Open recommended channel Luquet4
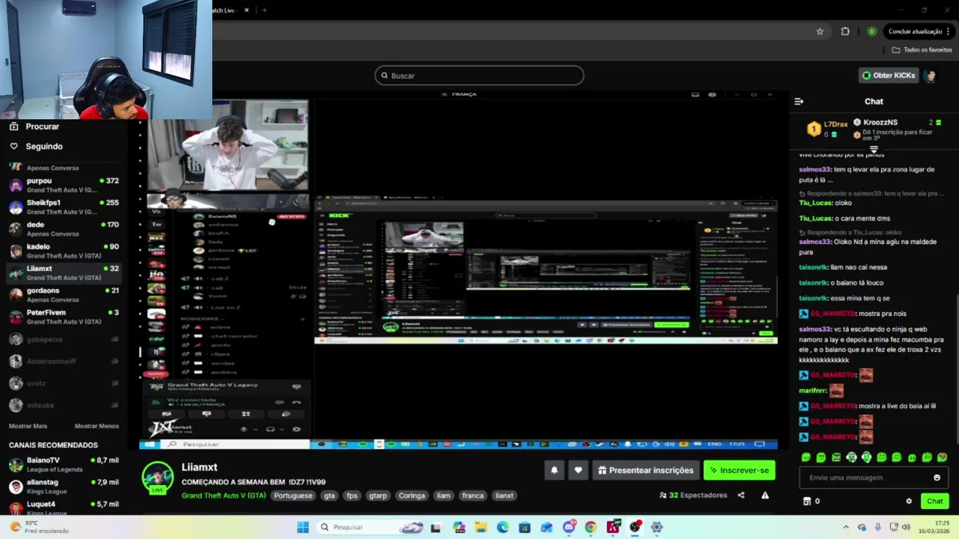Viewport: 959px width, 539px height. pyautogui.click(x=64, y=508)
